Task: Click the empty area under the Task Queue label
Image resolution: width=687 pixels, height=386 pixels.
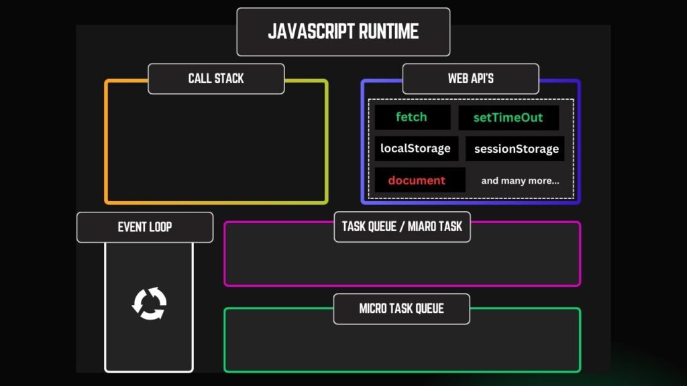Action: coord(402,263)
